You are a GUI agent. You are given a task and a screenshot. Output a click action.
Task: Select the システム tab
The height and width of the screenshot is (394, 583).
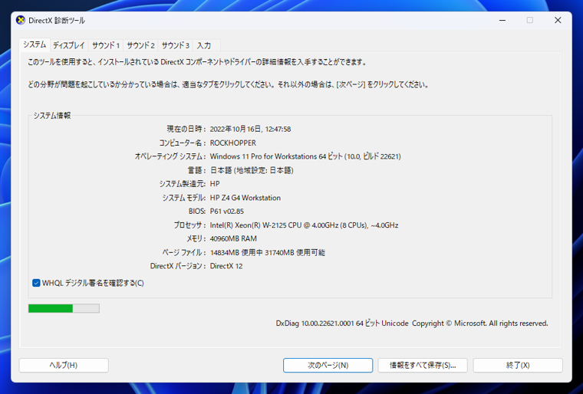(x=35, y=44)
